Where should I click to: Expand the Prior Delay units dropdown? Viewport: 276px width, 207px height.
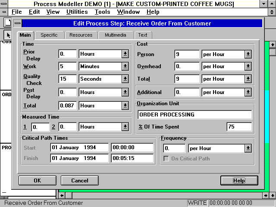point(125,54)
